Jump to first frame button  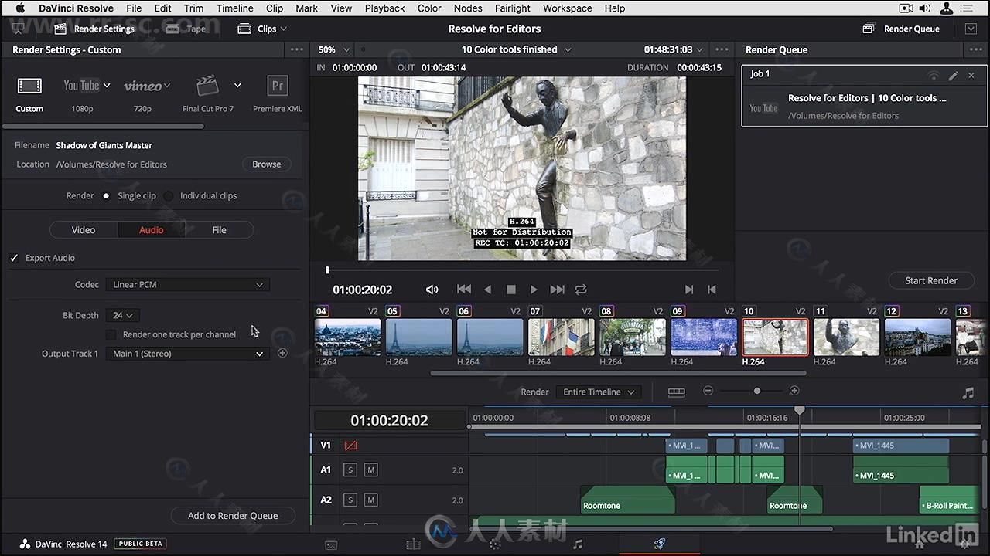pos(464,290)
